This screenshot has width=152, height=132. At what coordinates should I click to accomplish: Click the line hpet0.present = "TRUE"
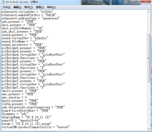[20, 101]
